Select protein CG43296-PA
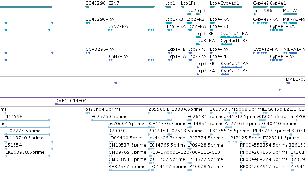The width and height of the screenshot is (305, 172). pos(100,49)
